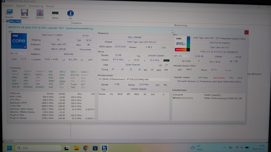Click the Prod.enhet button
The height and width of the screenshot is (152, 271).
pyautogui.click(x=85, y=50)
